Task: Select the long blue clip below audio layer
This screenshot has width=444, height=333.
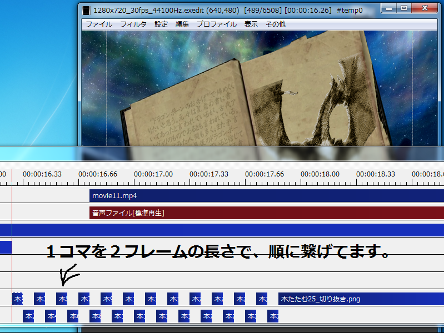Action: [222, 230]
